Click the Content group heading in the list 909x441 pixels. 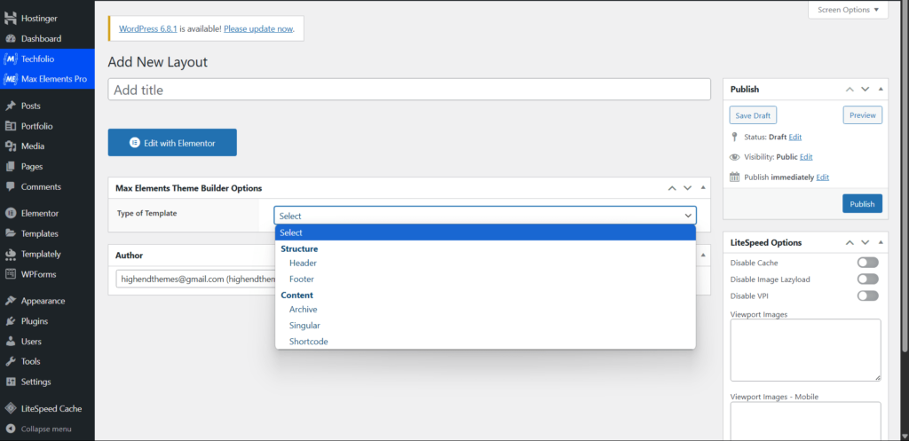[296, 295]
